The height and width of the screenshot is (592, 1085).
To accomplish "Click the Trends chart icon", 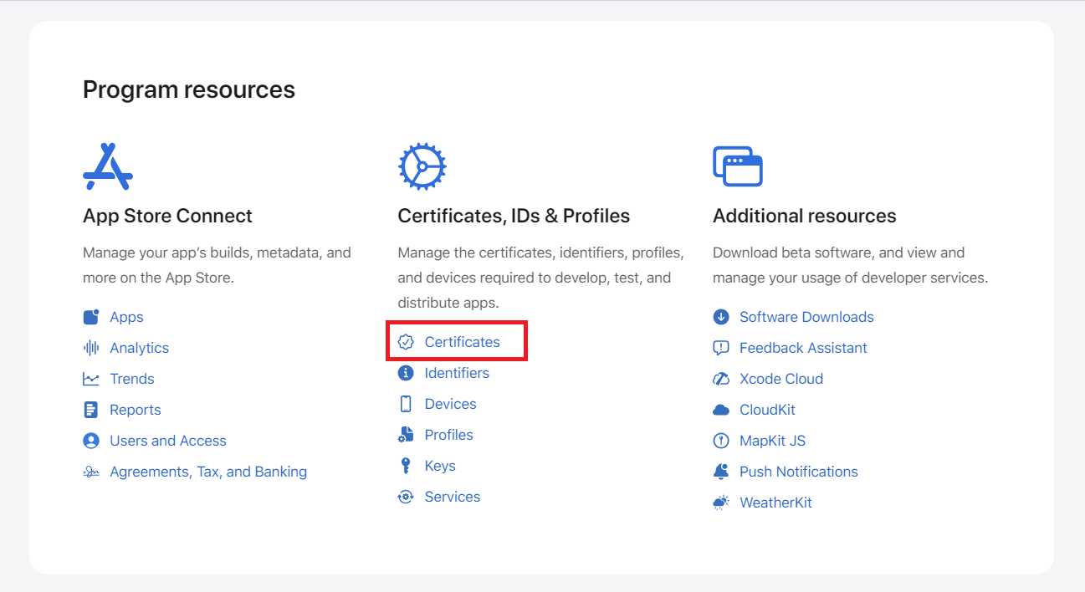I will (91, 379).
